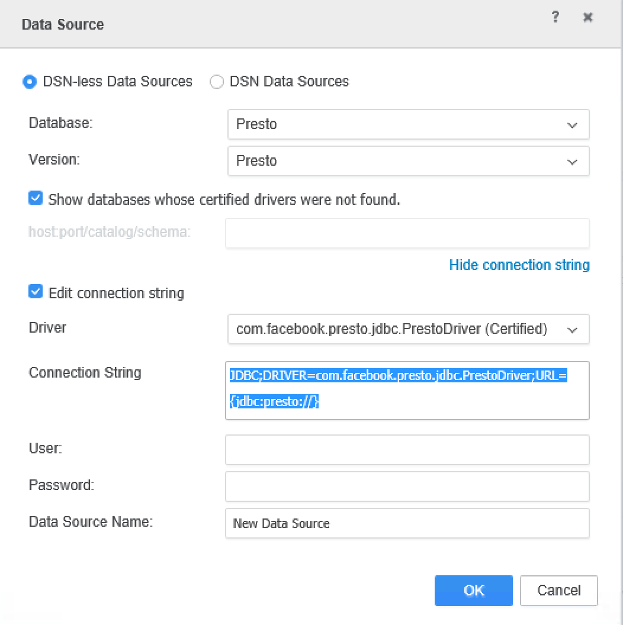Click the host:port/catalog/schema input field
623x625 pixels.
click(x=407, y=233)
